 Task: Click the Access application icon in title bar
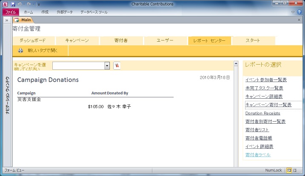pos(5,4)
